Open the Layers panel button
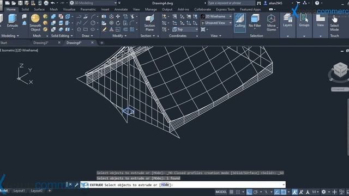Screen dimensions: 349x196 pyautogui.click(x=287, y=21)
